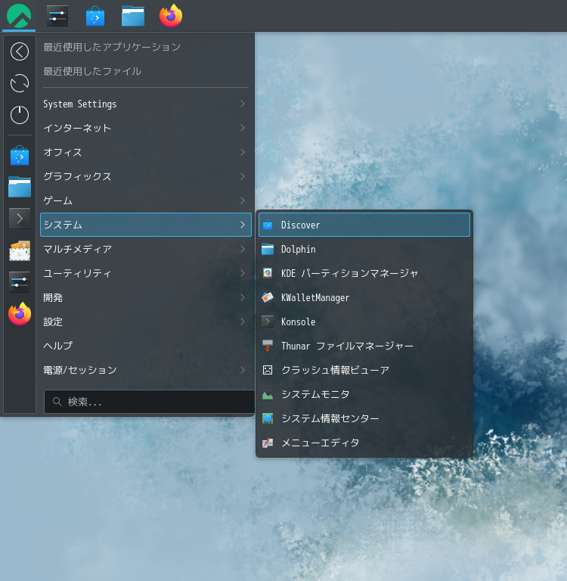This screenshot has width=567, height=581.
Task: Open Dolphin folder icon in top panel
Action: (133, 16)
